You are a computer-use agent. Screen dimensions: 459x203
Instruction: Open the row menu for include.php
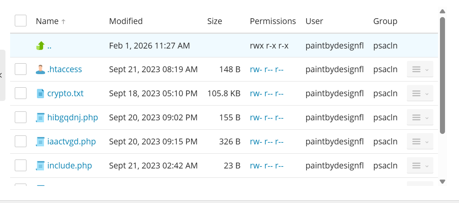(420, 166)
